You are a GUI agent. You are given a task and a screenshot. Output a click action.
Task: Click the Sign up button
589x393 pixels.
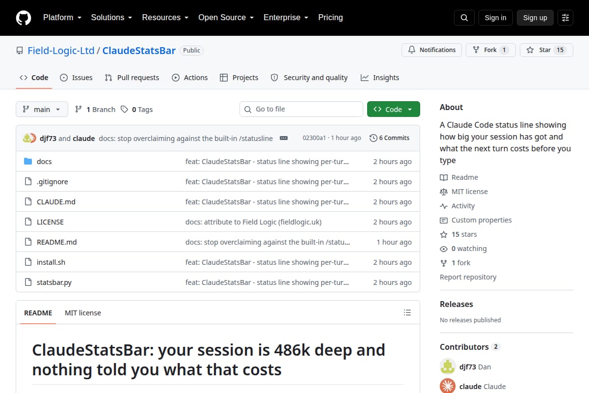point(535,18)
